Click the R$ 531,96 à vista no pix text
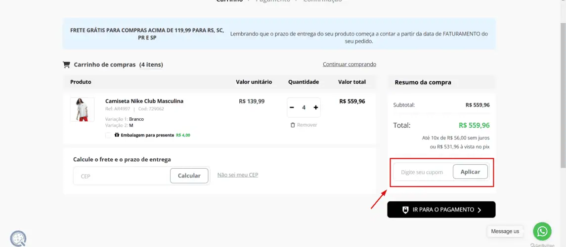Image resolution: width=566 pixels, height=247 pixels. pyautogui.click(x=460, y=147)
